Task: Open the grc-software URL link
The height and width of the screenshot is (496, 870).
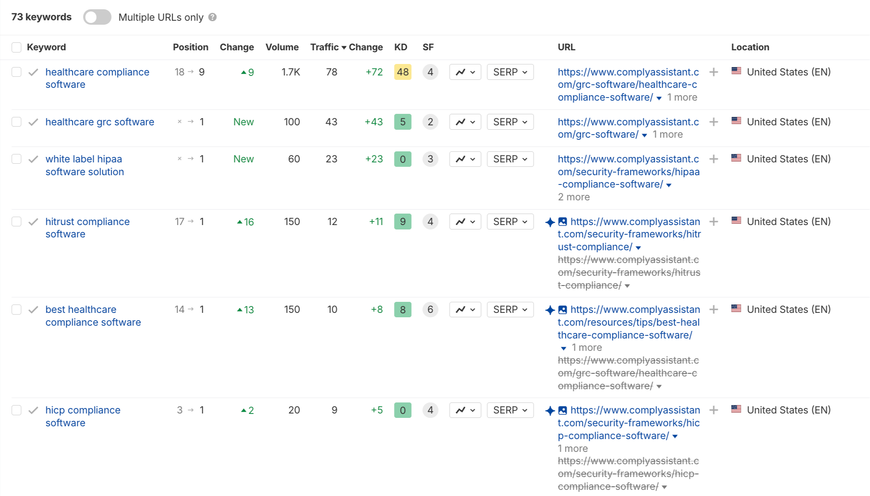Action: [628, 128]
